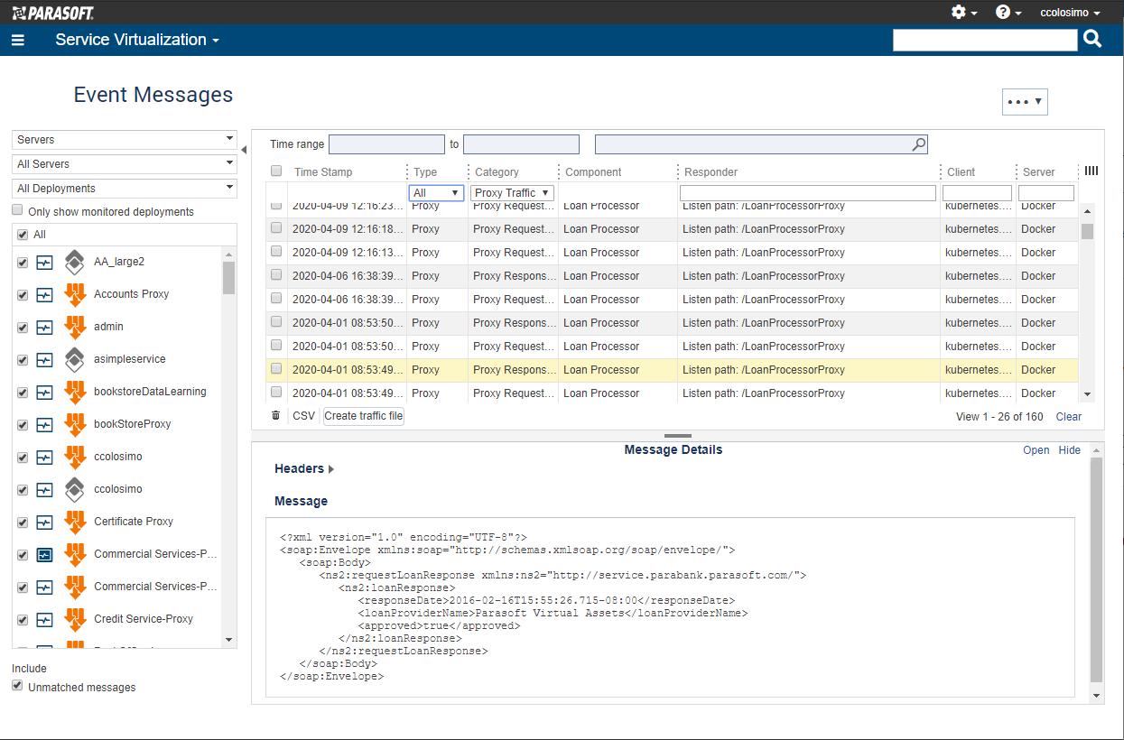Click the magnifier icon in event search box
The height and width of the screenshot is (740, 1124).
[x=918, y=144]
